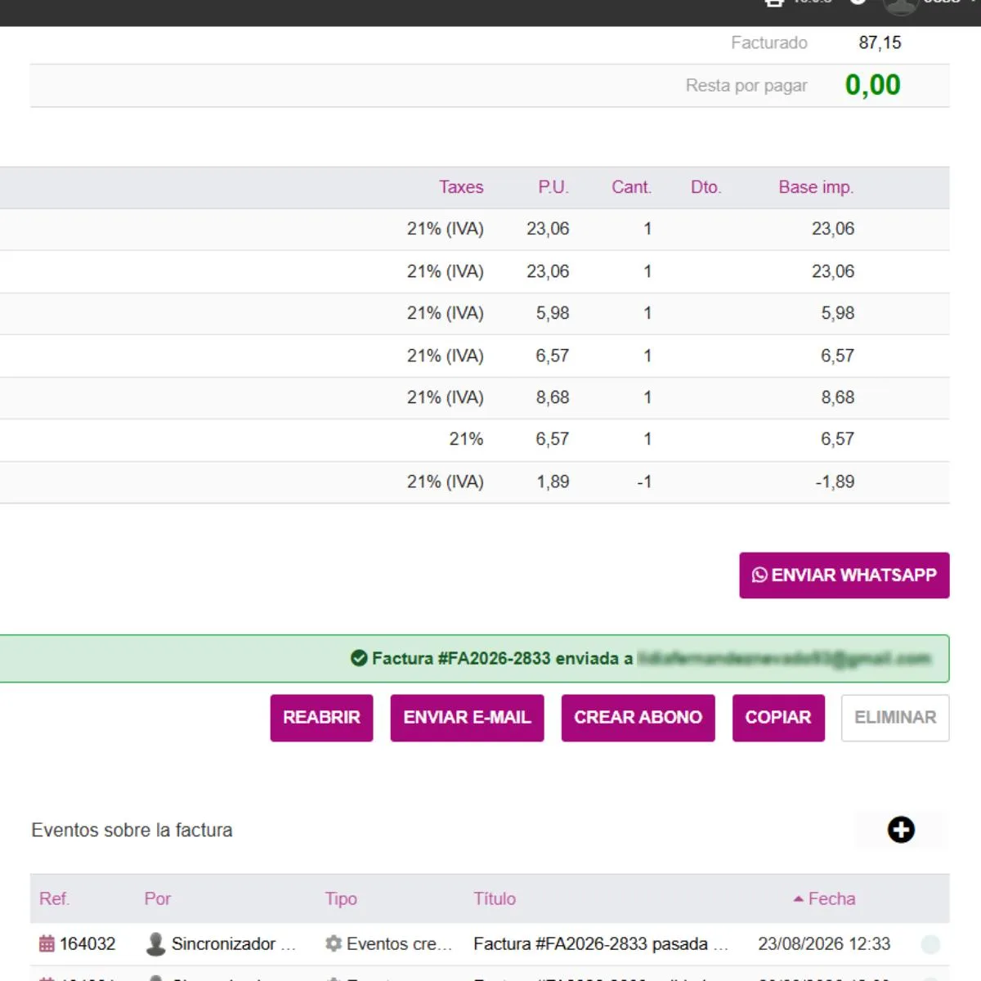The height and width of the screenshot is (981, 981).
Task: Select the base amount 8,68 cell
Action: [x=838, y=397]
